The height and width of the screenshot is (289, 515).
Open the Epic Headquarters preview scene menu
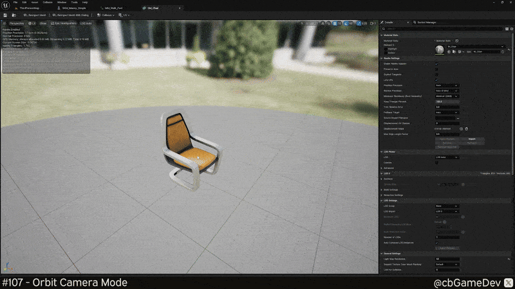(x=63, y=23)
